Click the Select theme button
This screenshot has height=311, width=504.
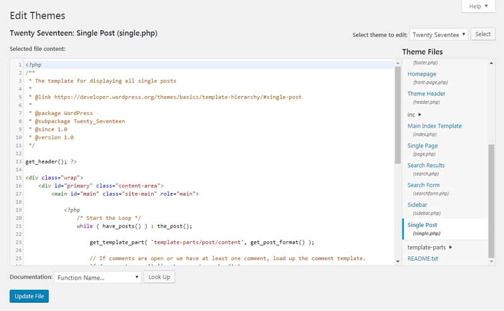483,35
